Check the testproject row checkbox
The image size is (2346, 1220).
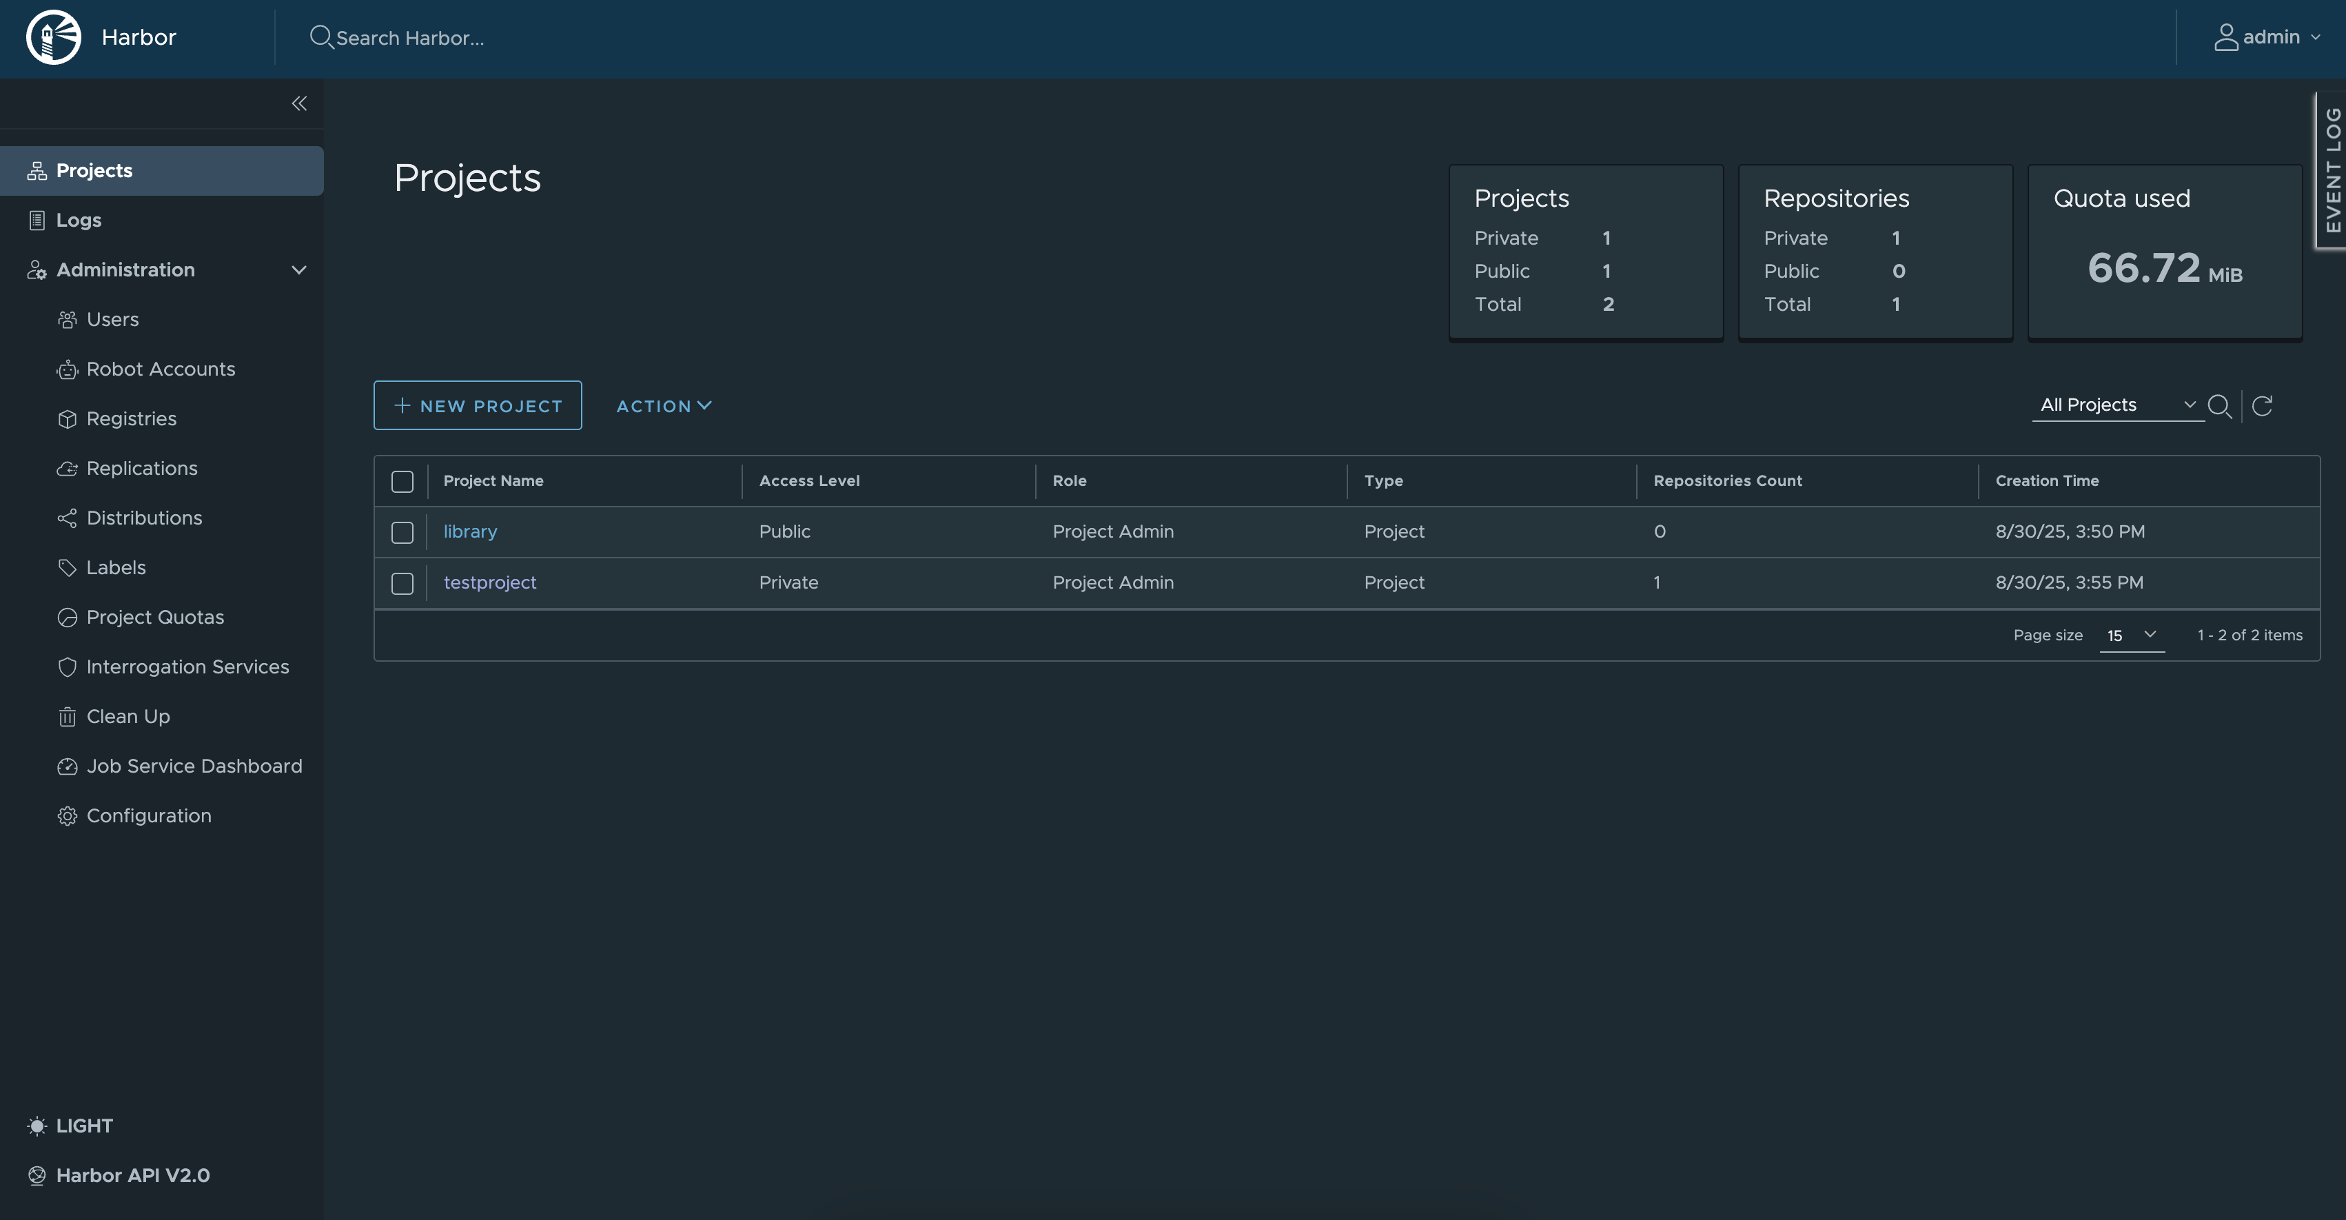click(x=402, y=583)
